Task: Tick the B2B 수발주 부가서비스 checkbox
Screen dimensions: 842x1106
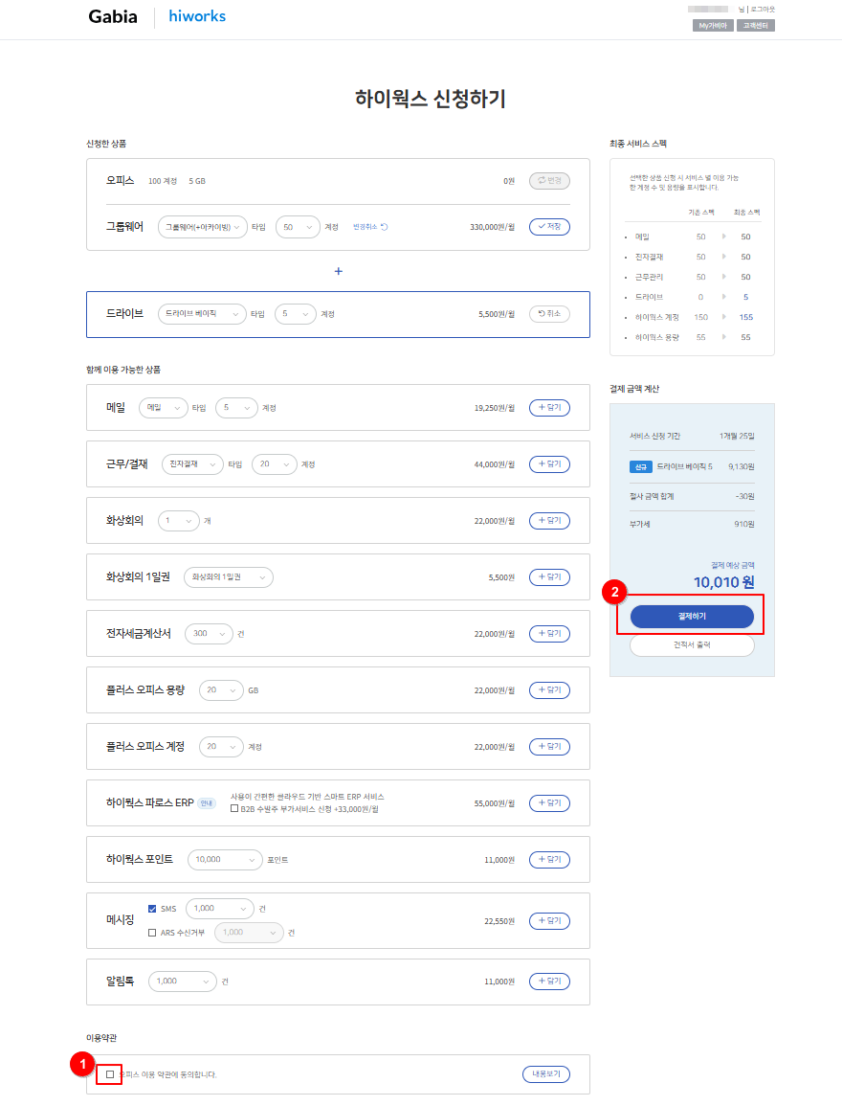Action: (x=234, y=809)
